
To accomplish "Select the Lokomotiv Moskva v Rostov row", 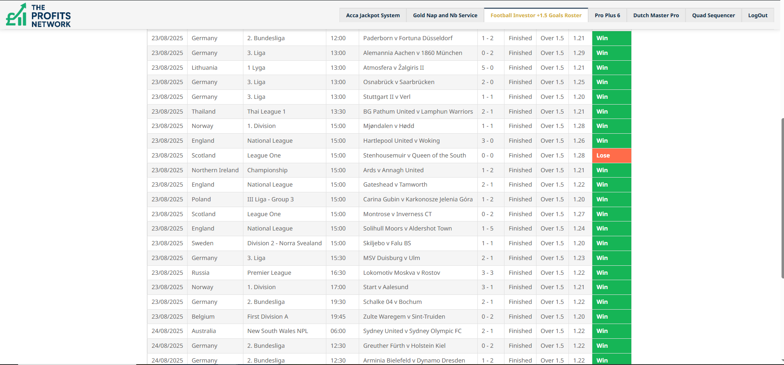I will [x=401, y=273].
